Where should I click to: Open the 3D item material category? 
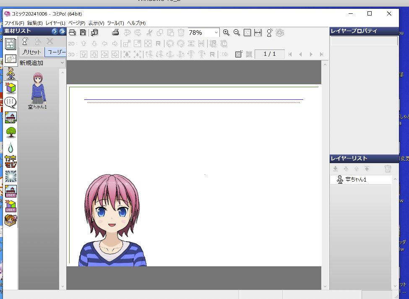[10, 88]
